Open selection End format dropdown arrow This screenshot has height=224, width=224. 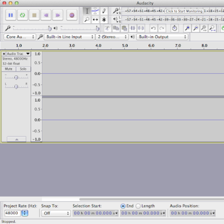[x=164, y=213]
